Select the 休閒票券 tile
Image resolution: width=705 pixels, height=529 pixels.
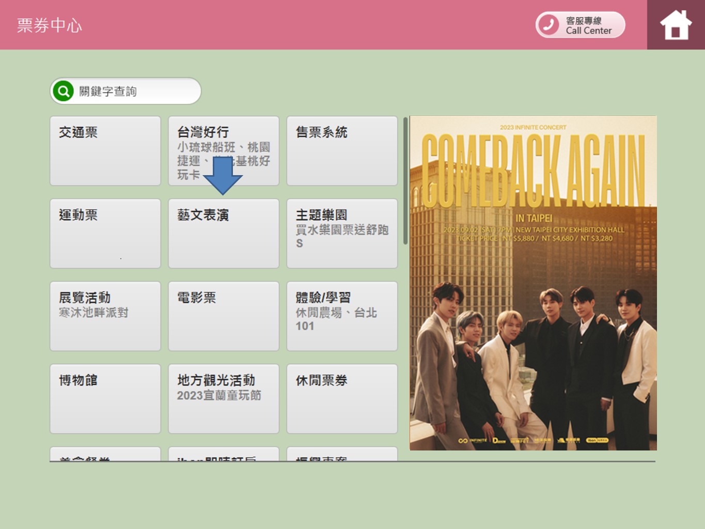click(x=342, y=399)
